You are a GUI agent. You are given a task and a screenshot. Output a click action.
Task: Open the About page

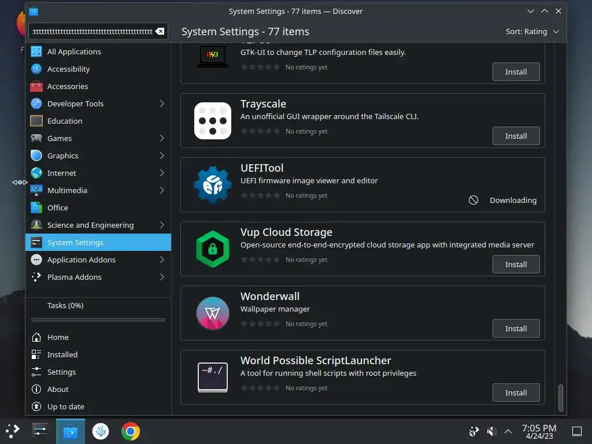tap(98, 389)
